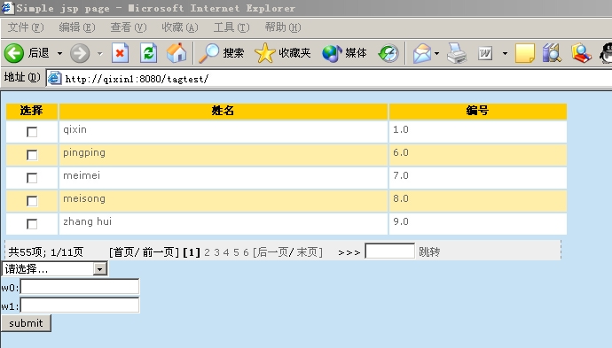Go to page 3 in pagination
This screenshot has height=348, width=612.
(x=216, y=252)
